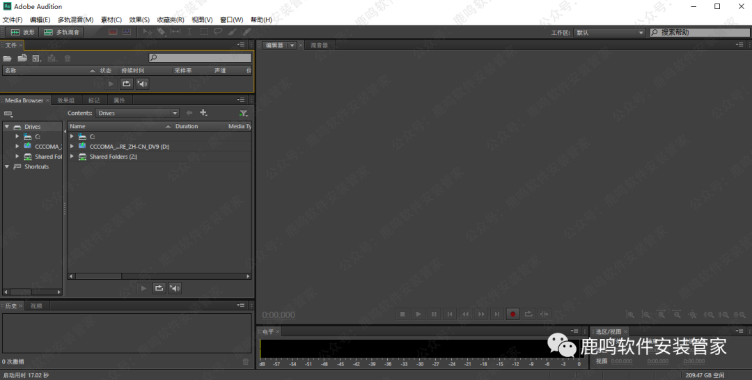The height and width of the screenshot is (380, 752).
Task: Toggle loop playback in the Files panel
Action: 126,84
